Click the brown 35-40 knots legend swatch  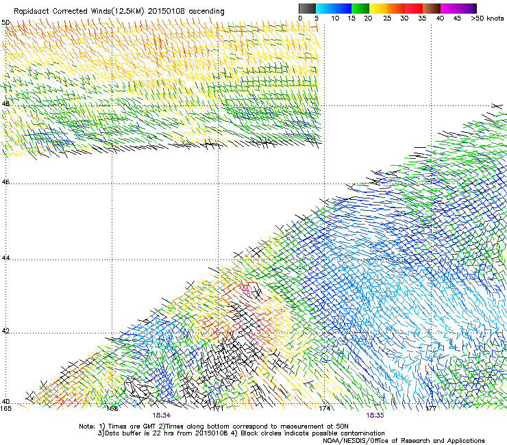[432, 8]
